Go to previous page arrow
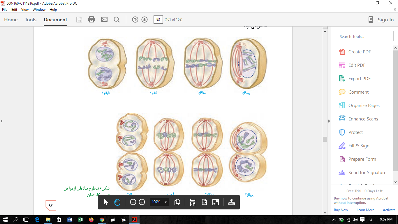 [135, 20]
